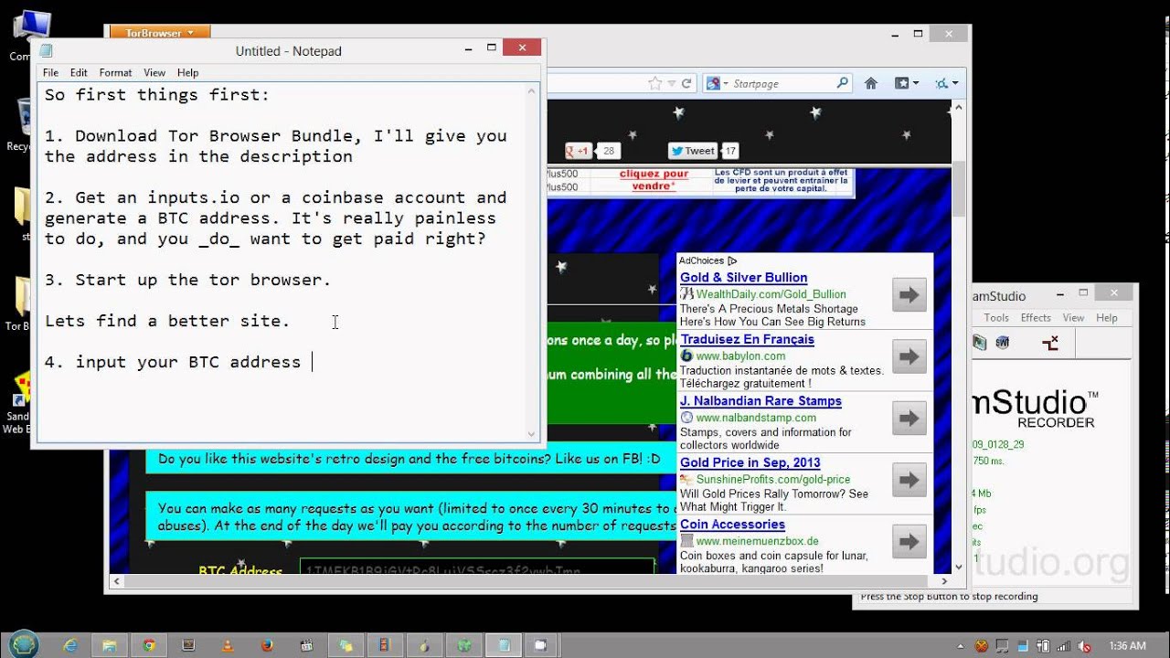Click 'Lets find a better site.' text line
Screen dimensions: 1170x658
pyautogui.click(x=167, y=321)
